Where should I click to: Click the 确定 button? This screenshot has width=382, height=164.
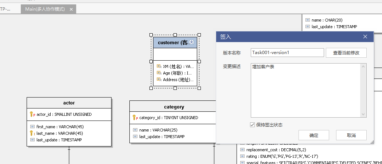314,135
